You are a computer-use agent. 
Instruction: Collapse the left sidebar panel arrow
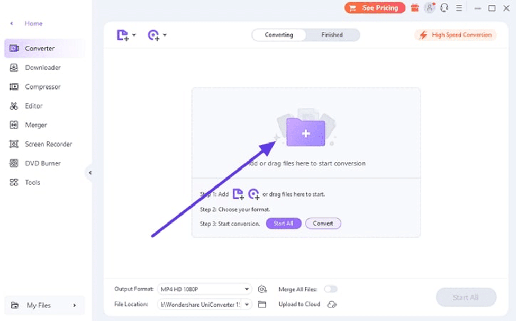[90, 173]
